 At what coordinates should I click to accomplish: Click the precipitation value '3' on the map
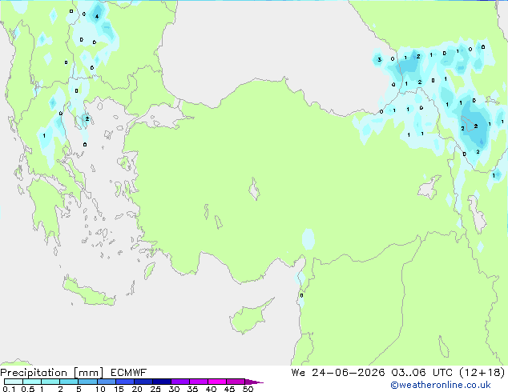379,59
